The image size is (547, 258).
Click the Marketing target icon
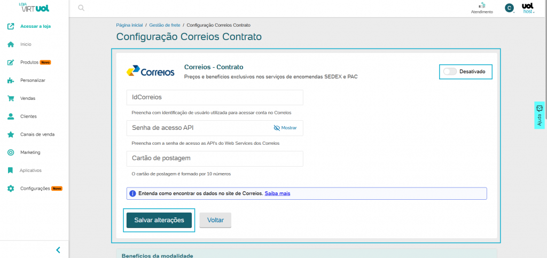tap(10, 153)
